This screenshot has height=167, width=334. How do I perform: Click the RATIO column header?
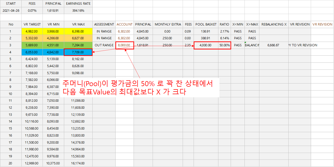(224, 24)
